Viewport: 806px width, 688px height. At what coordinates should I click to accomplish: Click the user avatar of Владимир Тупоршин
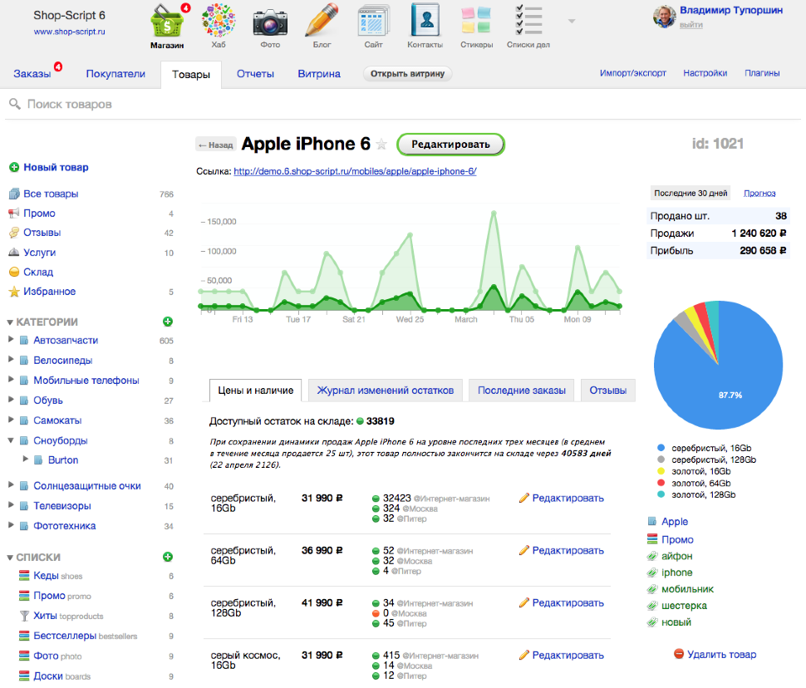[664, 17]
